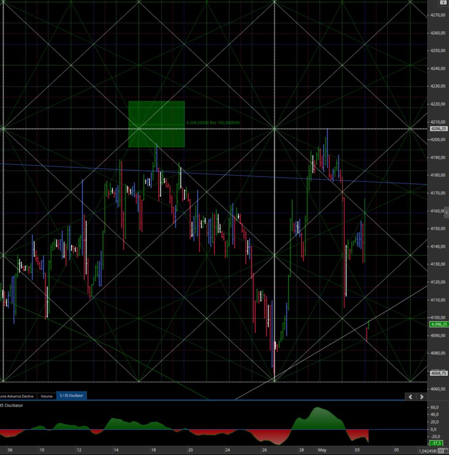Expand the collapsed side panel arrow handle
The image size is (449, 455).
point(446,212)
